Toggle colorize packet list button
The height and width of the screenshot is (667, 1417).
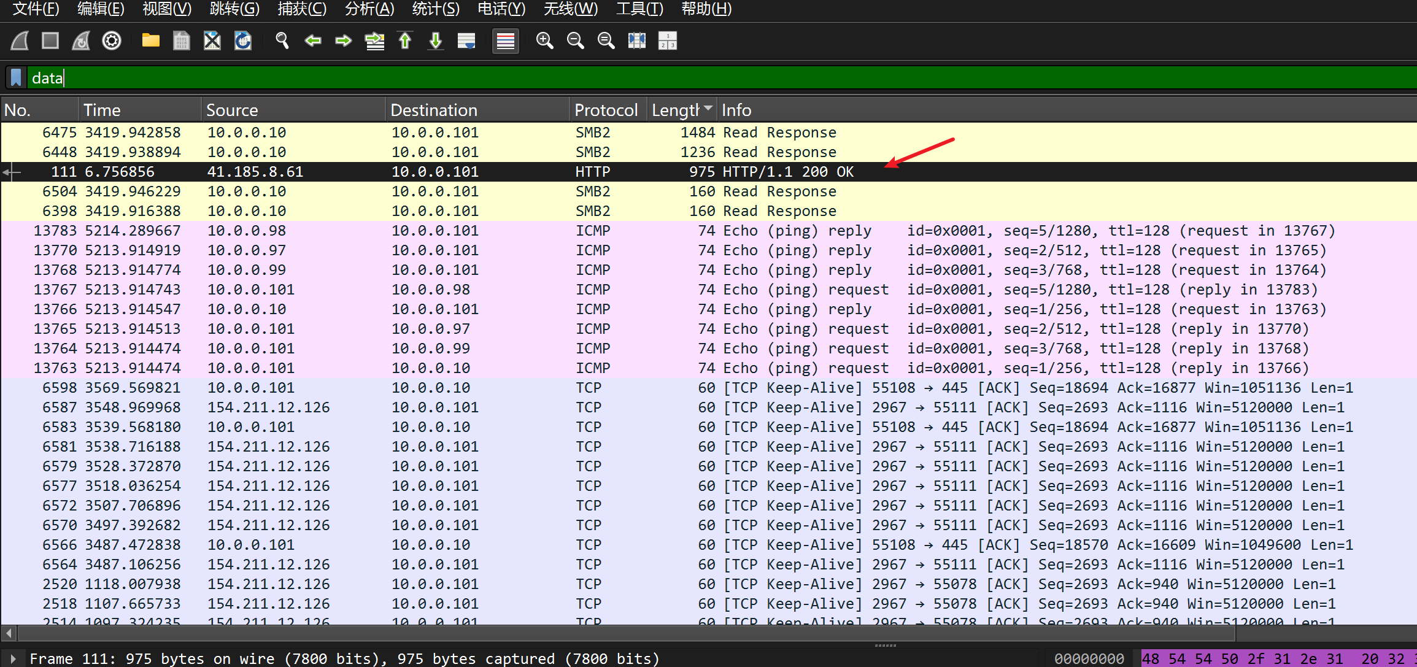[x=506, y=41]
